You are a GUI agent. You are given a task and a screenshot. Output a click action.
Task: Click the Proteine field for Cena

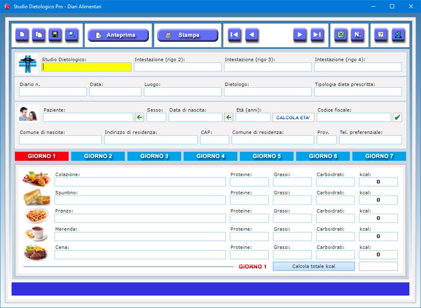(x=249, y=255)
